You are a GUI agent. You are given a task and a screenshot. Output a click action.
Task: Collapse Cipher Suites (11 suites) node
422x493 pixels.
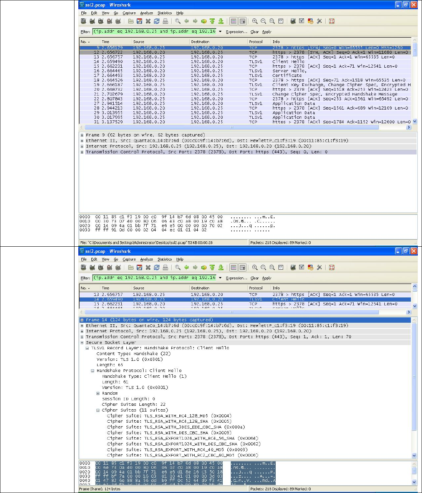click(x=98, y=410)
